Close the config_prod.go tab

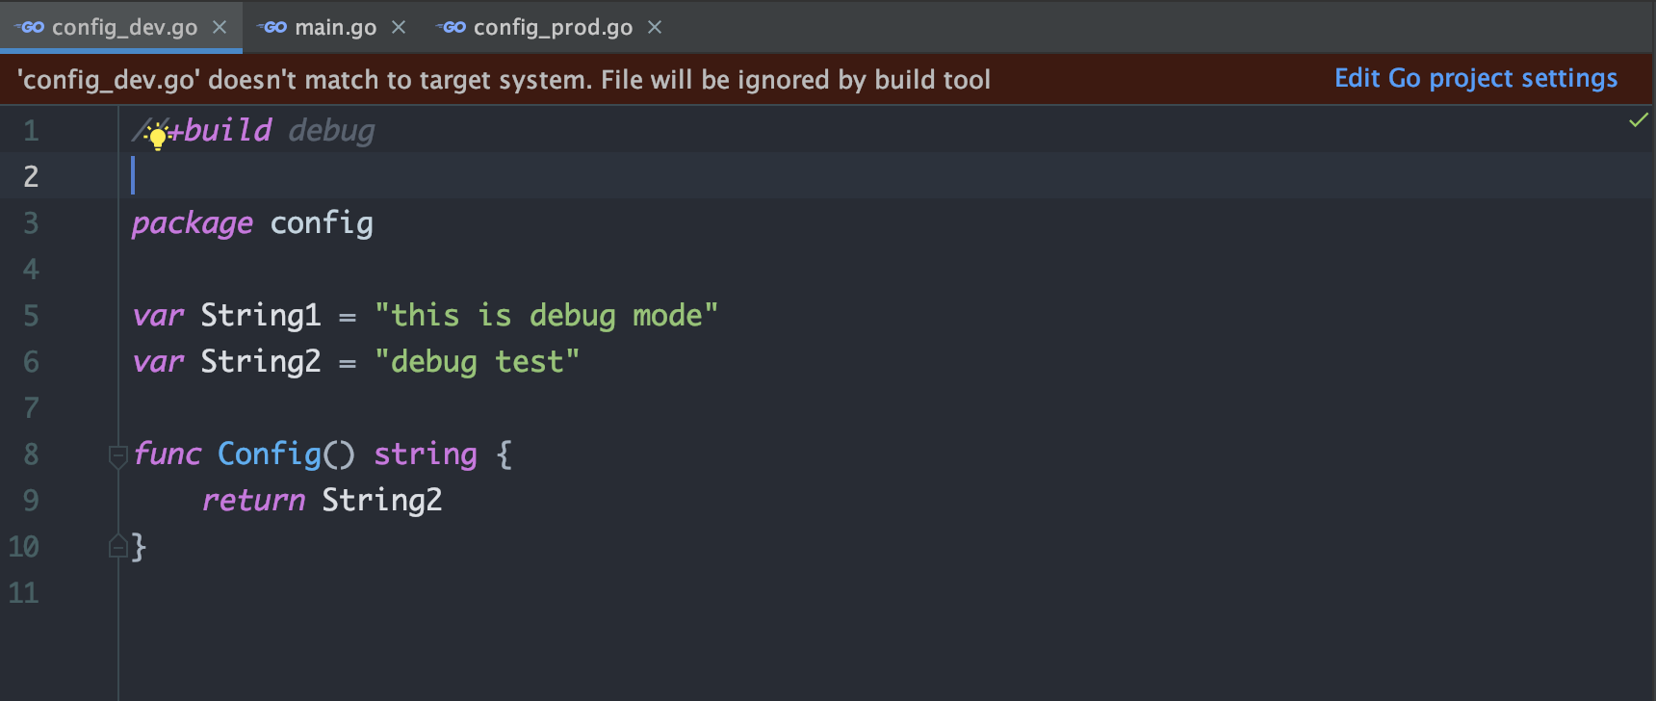655,27
